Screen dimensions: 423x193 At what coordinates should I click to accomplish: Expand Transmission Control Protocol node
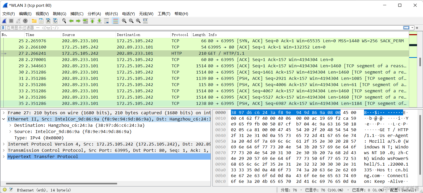[x=4, y=150]
